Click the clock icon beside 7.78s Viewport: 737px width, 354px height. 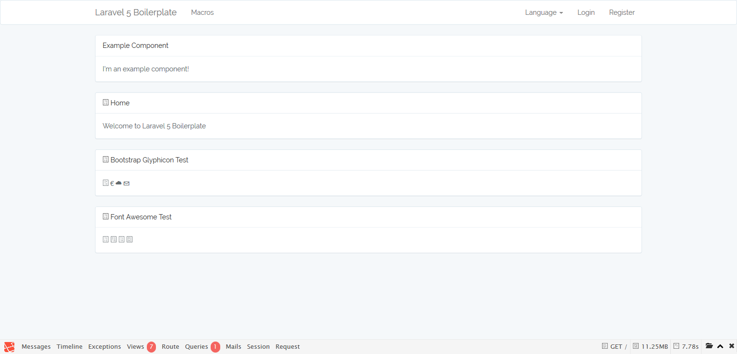click(676, 346)
